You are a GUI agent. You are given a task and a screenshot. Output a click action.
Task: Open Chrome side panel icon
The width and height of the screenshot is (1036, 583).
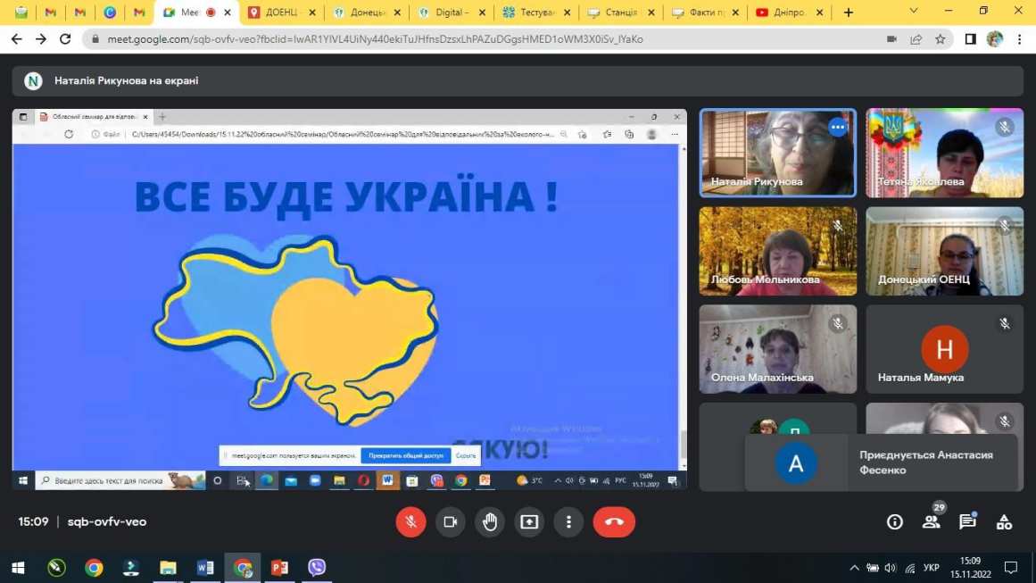(x=970, y=39)
